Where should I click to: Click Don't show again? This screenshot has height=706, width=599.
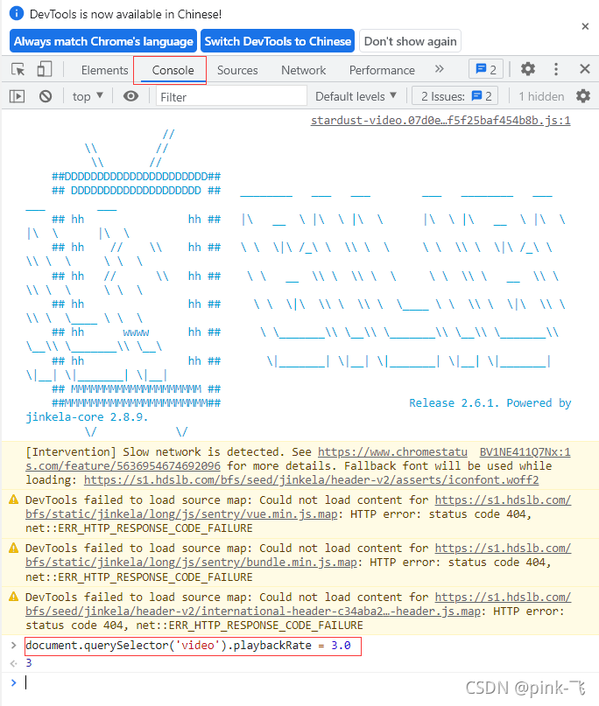point(410,41)
